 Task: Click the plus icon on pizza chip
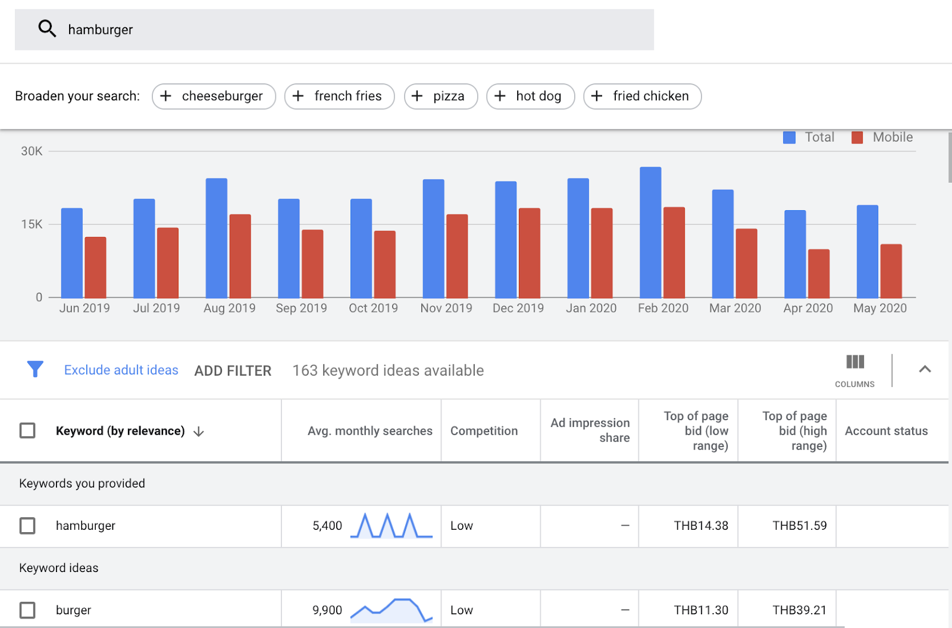(417, 96)
